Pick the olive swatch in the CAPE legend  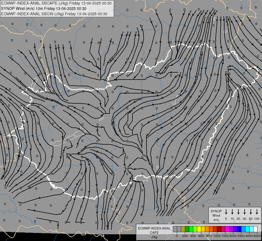coord(183,229)
